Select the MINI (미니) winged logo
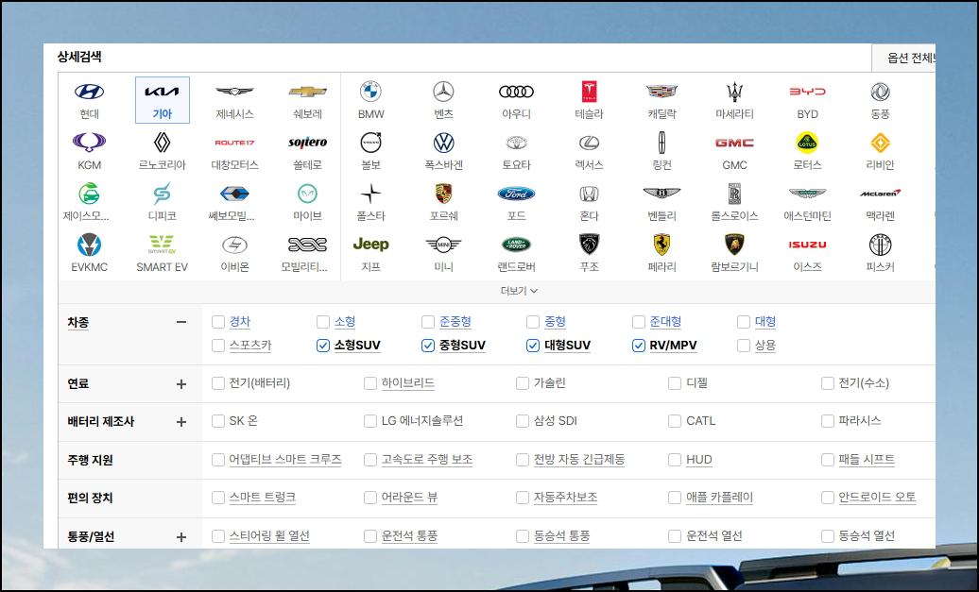 [443, 245]
